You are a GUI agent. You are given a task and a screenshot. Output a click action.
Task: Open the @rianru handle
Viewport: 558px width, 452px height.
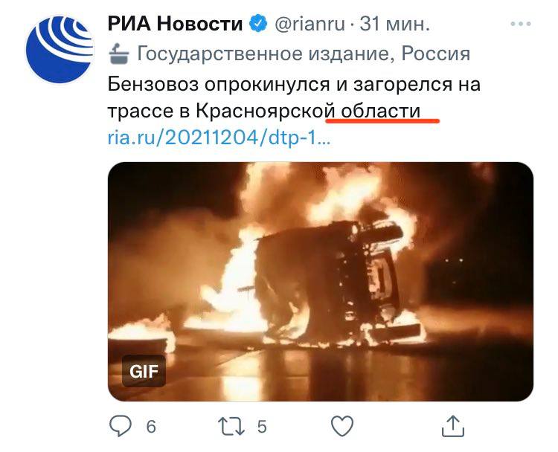310,25
